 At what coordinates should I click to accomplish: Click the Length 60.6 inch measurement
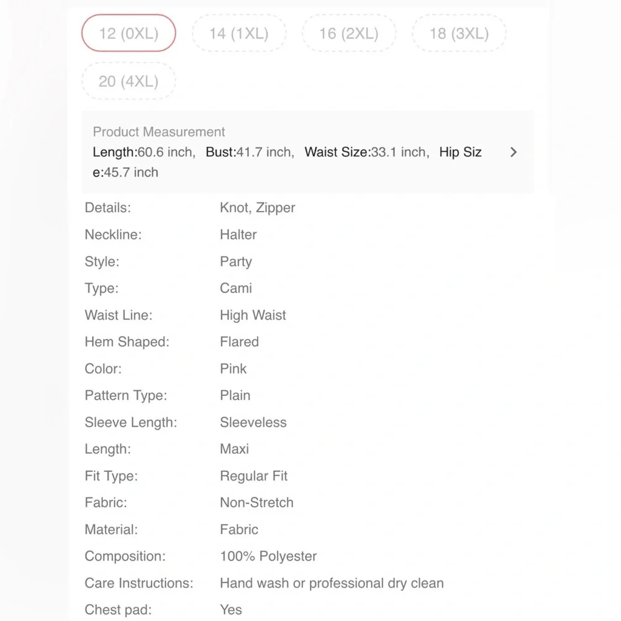point(144,152)
